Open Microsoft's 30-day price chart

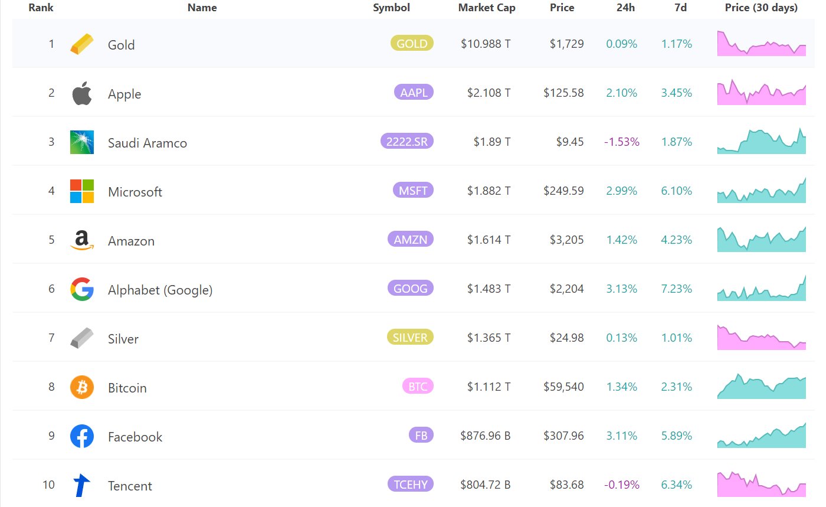click(762, 190)
